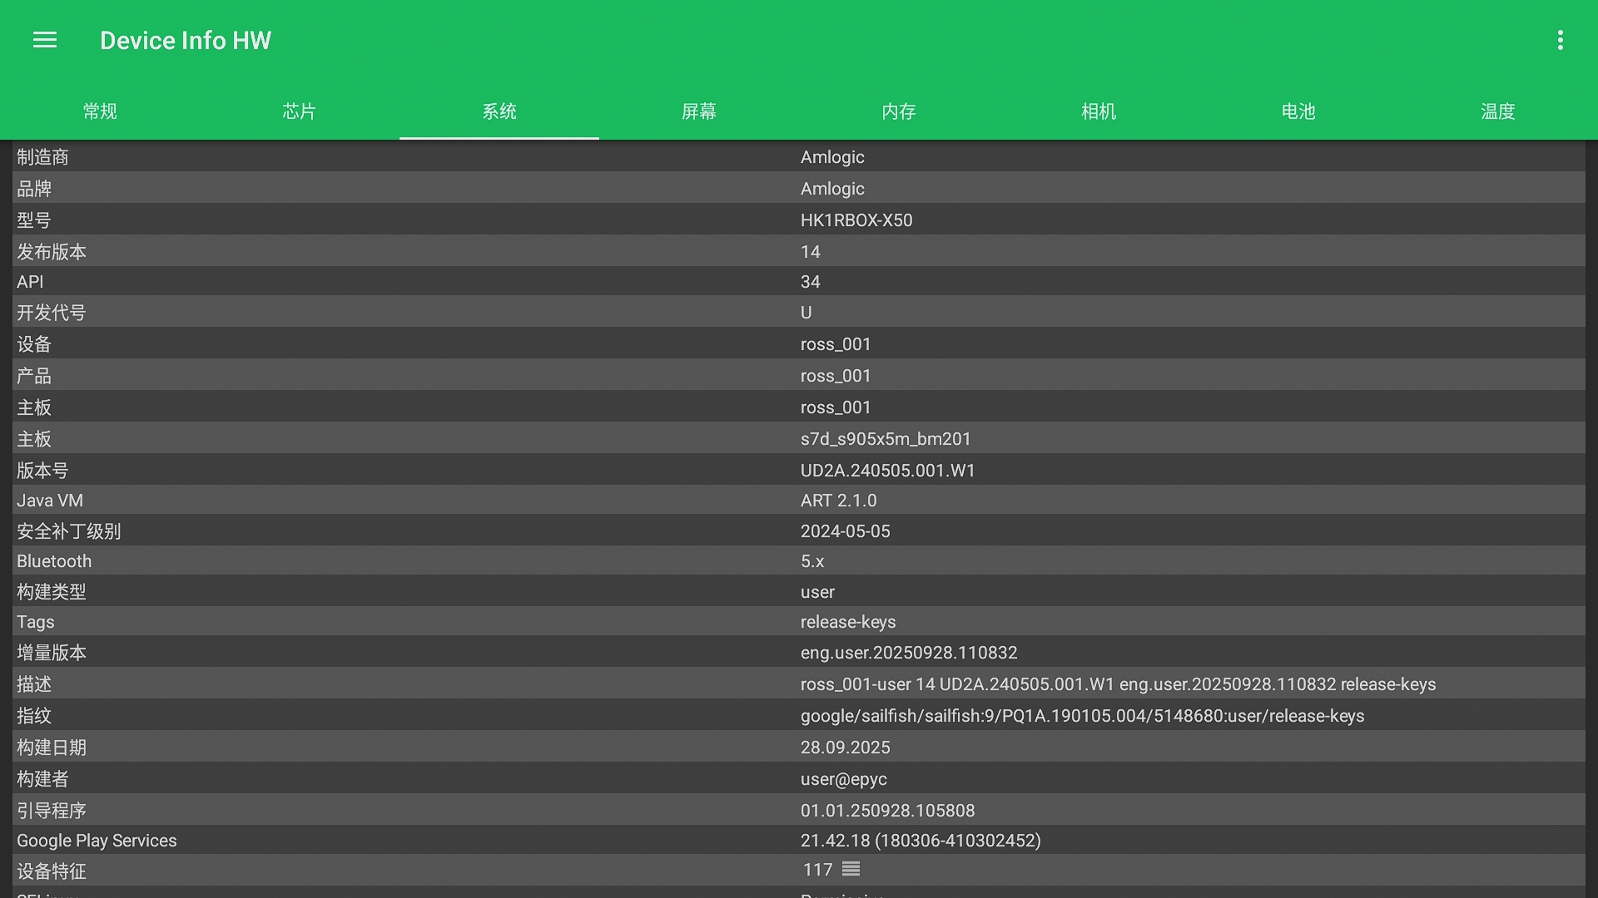
Task: Select the 设备特征 row label
Action: (52, 871)
